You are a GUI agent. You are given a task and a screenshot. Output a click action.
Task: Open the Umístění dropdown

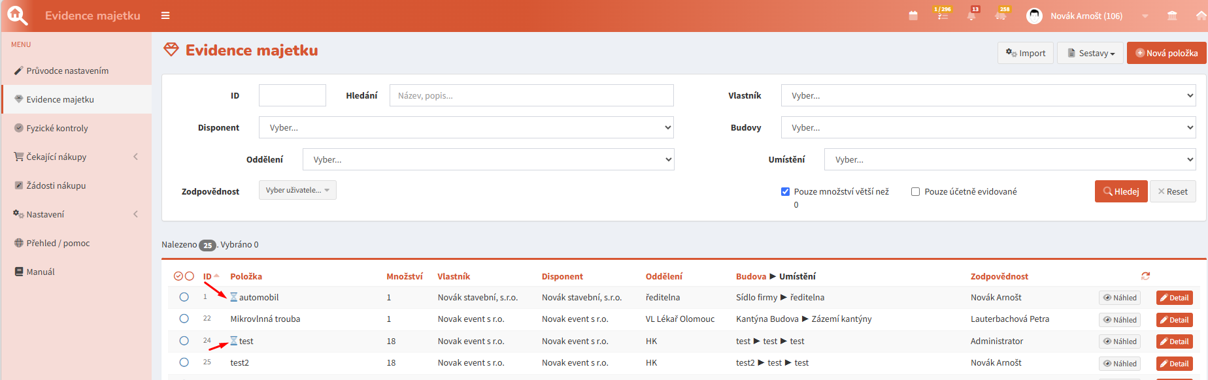pos(1010,159)
